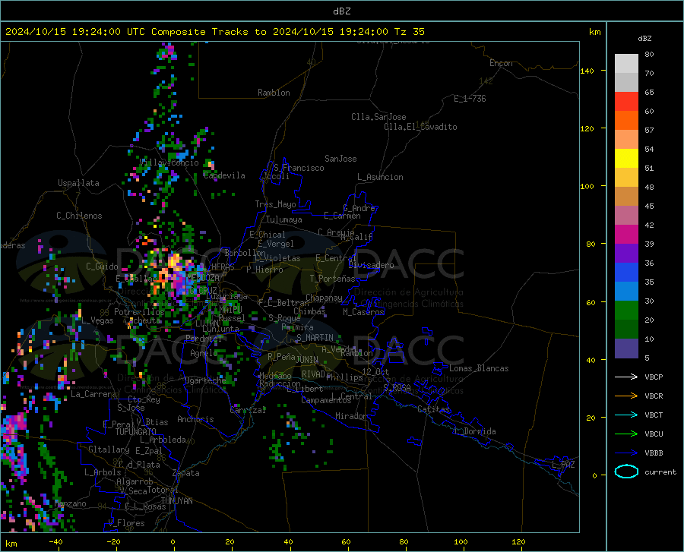The image size is (684, 552).
Task: Click the Potrerillos place label
Action: point(139,312)
